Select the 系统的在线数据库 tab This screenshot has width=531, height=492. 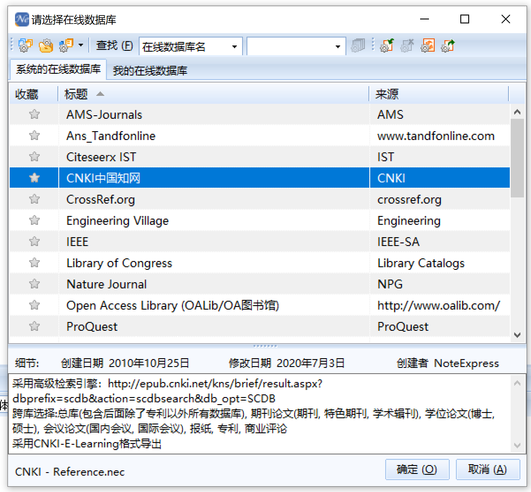[57, 69]
